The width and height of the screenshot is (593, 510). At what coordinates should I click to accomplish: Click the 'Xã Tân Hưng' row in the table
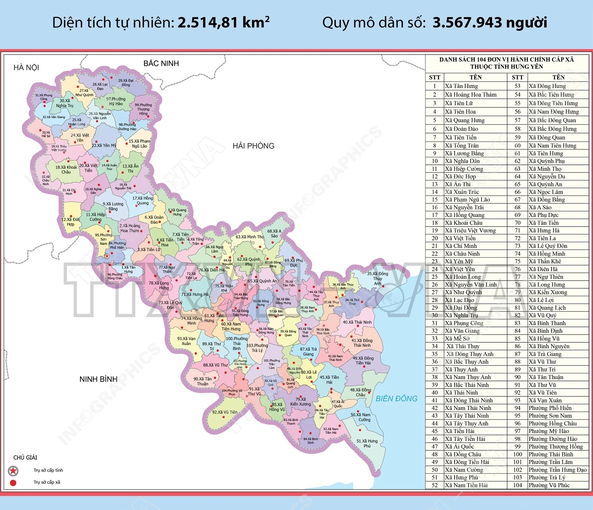[461, 86]
